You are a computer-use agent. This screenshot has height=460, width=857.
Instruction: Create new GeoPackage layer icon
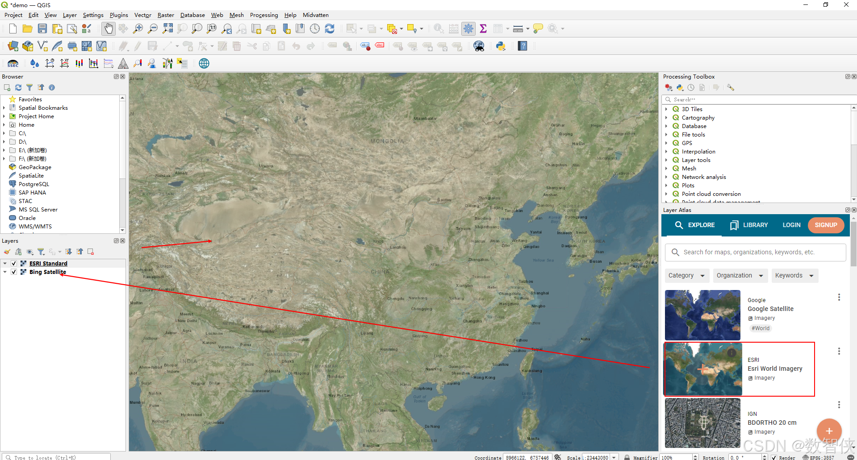coord(28,46)
